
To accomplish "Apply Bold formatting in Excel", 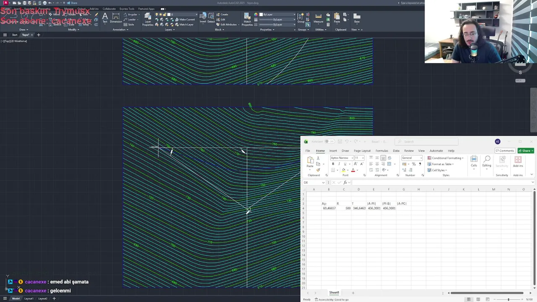I will pos(333,164).
